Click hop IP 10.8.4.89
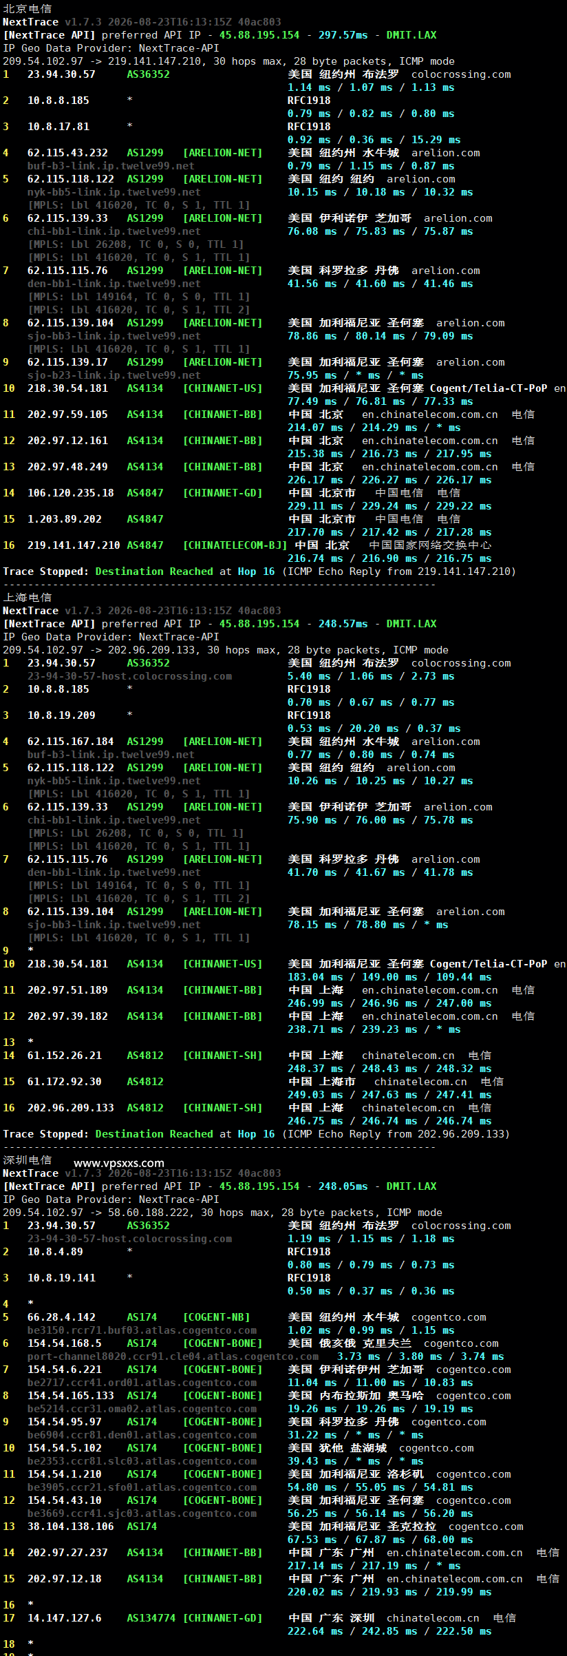 coord(55,1252)
